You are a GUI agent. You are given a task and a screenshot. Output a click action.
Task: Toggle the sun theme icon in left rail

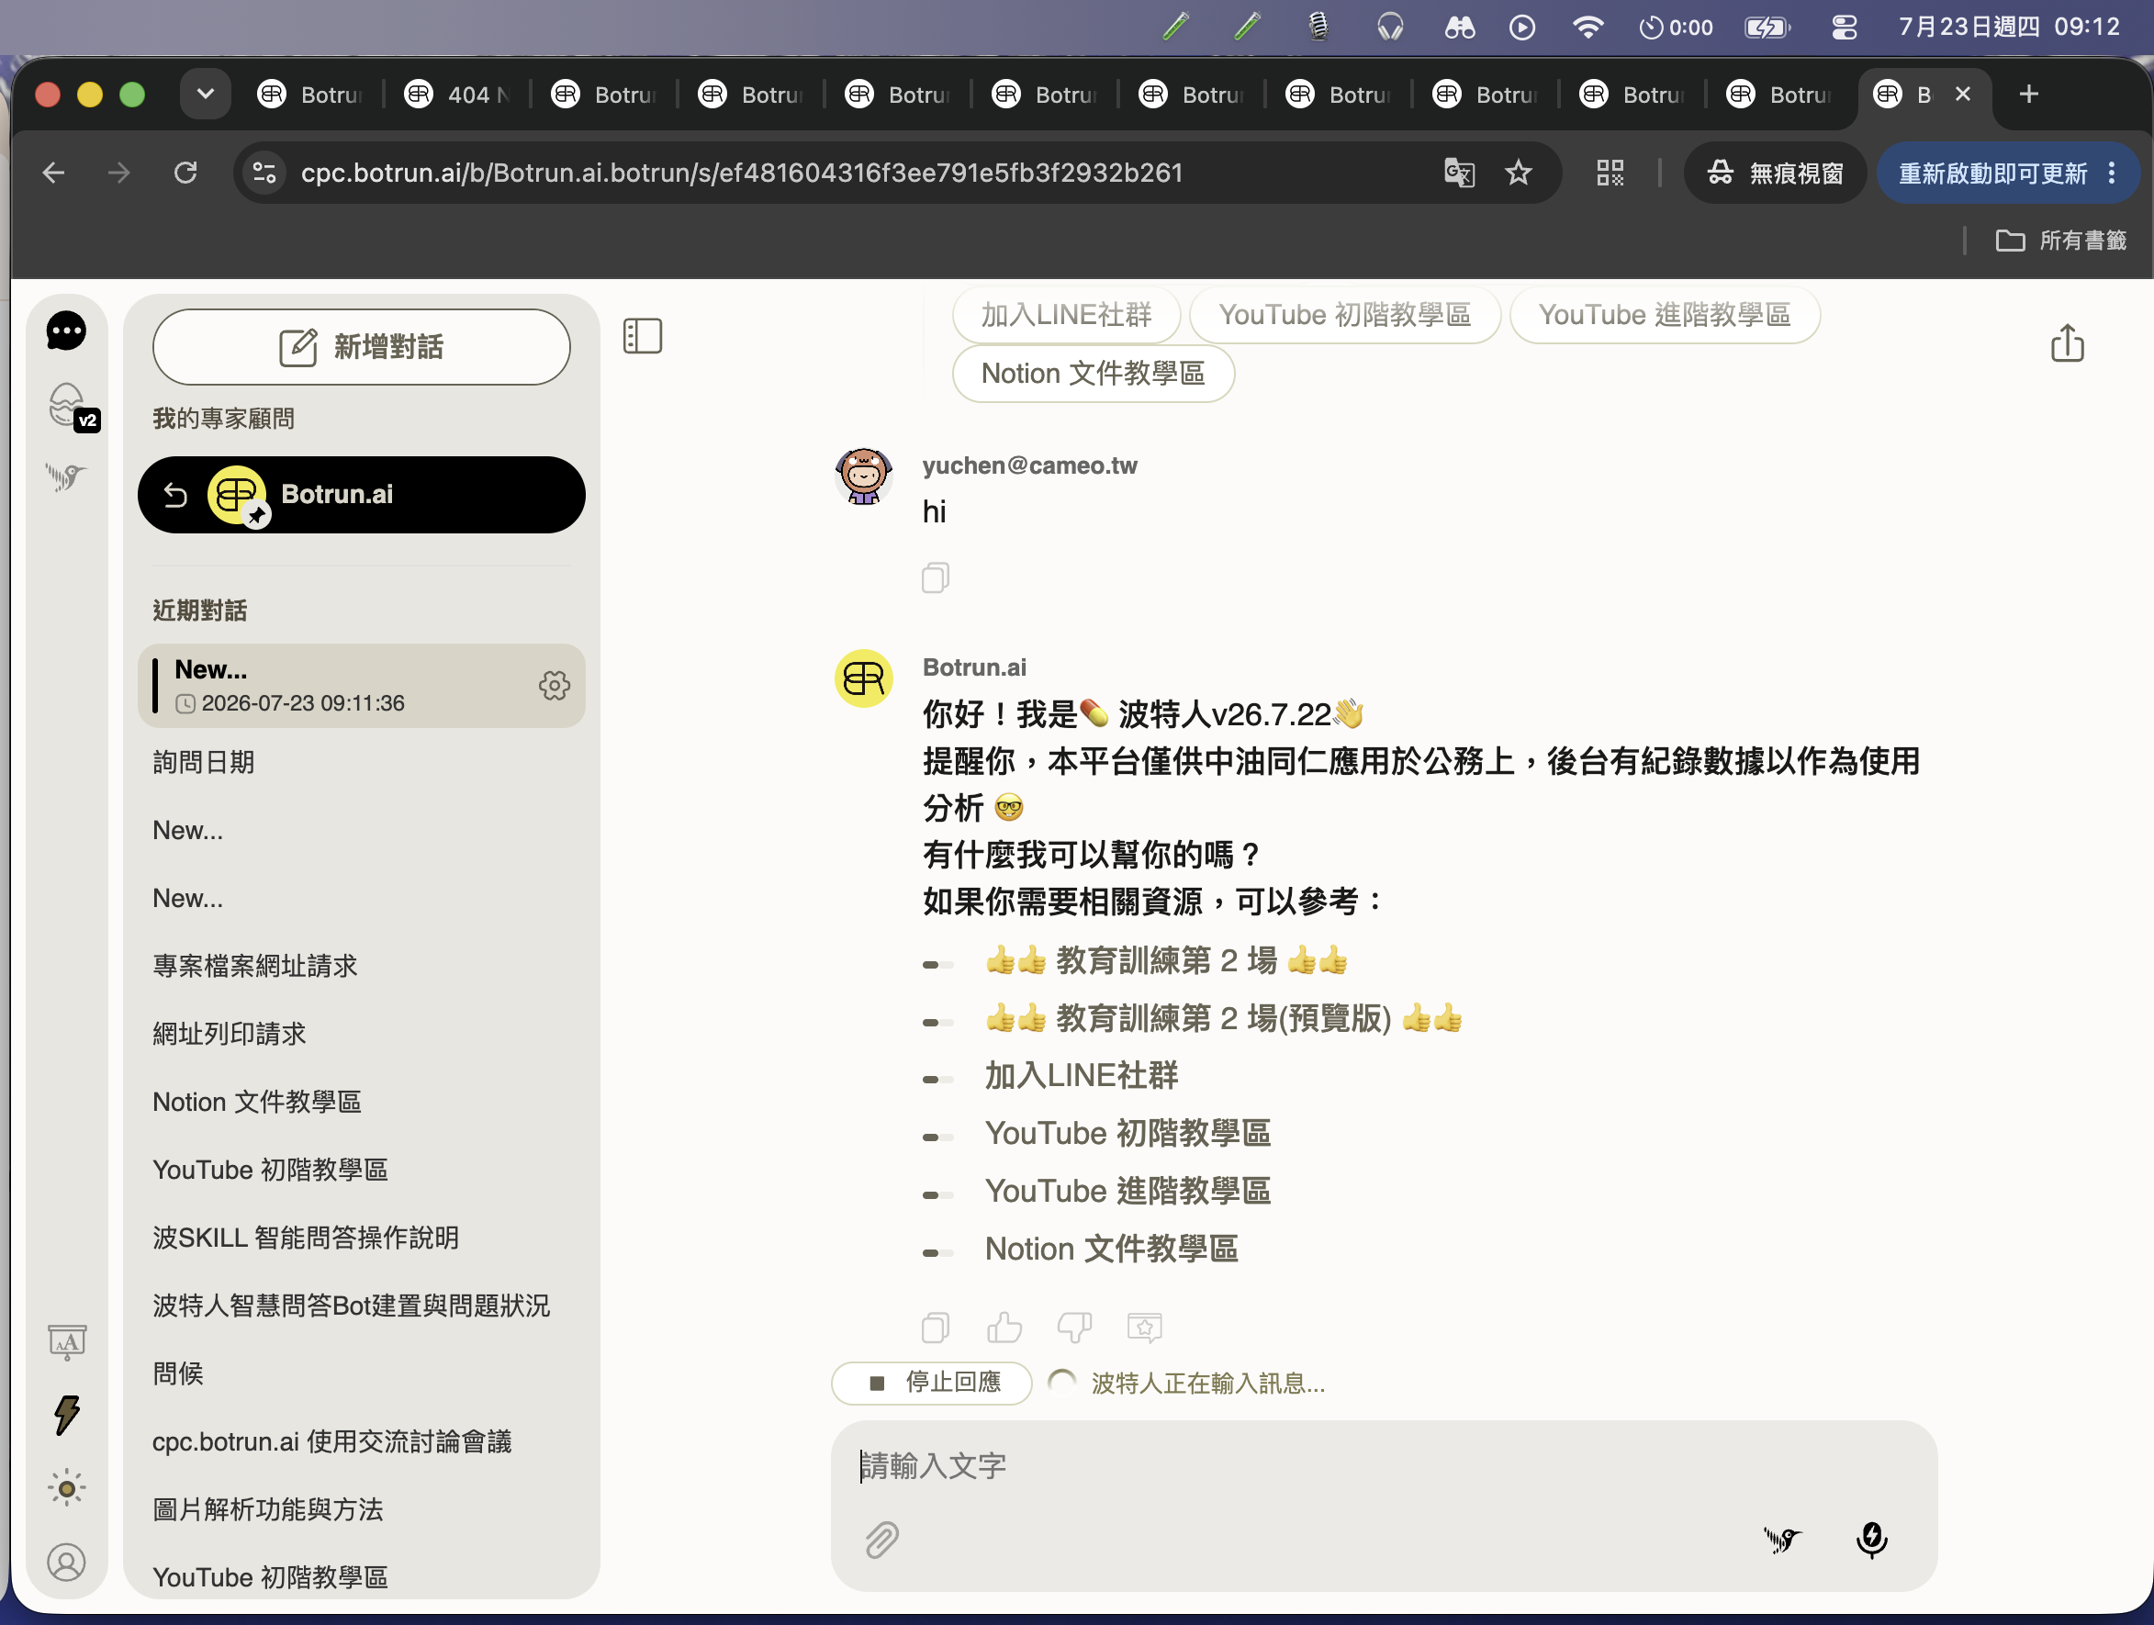tap(66, 1487)
